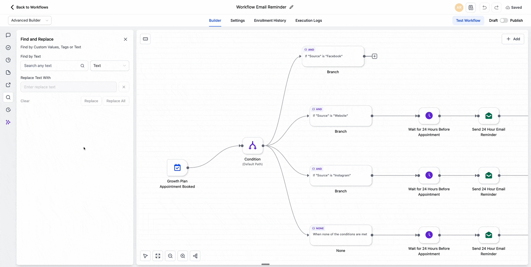
Task: Click the Condition node split icon
Action: click(x=252, y=146)
